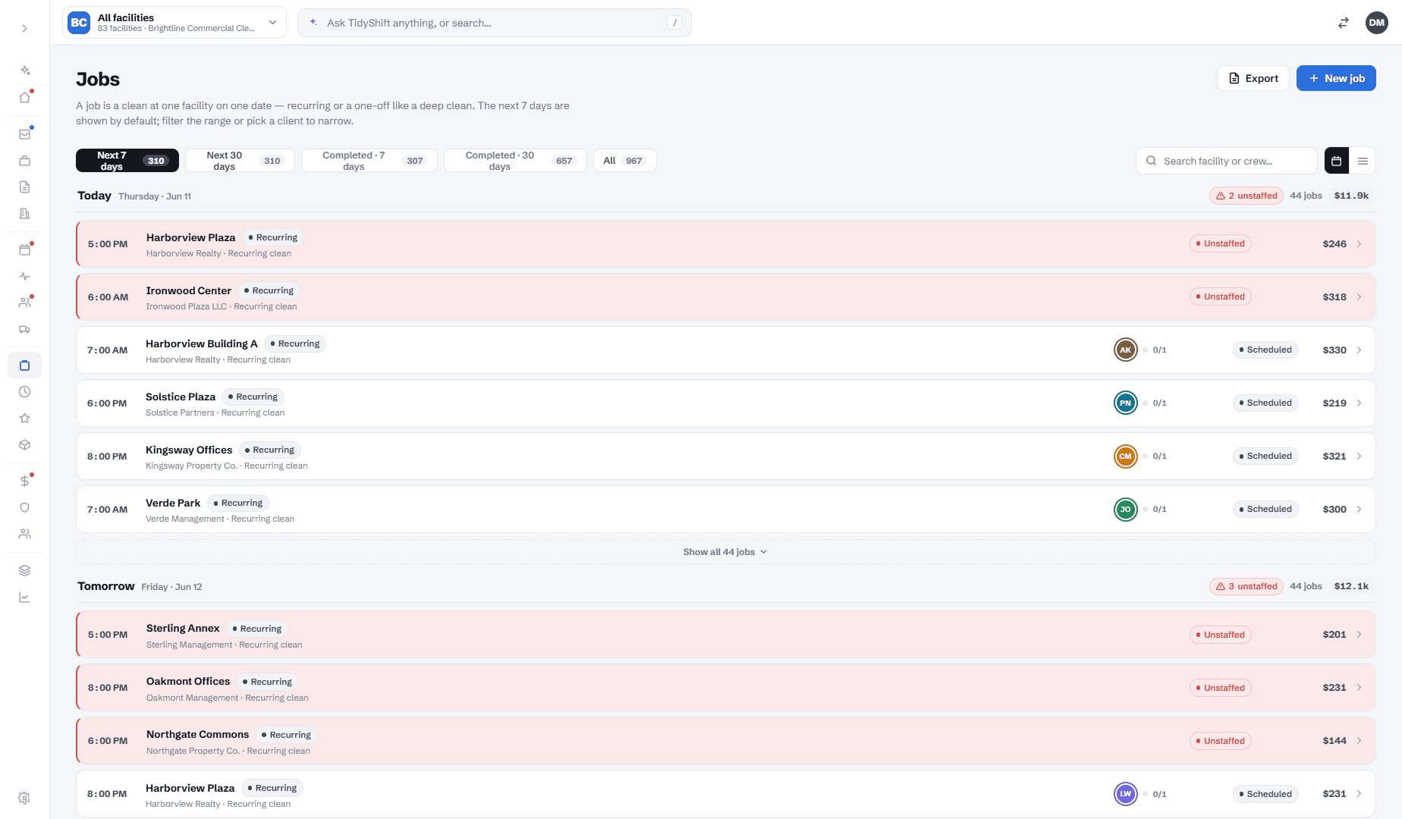Click Unstaffed badge on Sterling Annex
The width and height of the screenshot is (1402, 819).
1221,635
